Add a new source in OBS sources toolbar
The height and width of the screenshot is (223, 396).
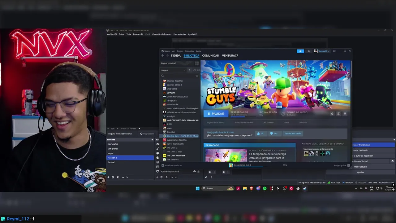click(x=157, y=177)
